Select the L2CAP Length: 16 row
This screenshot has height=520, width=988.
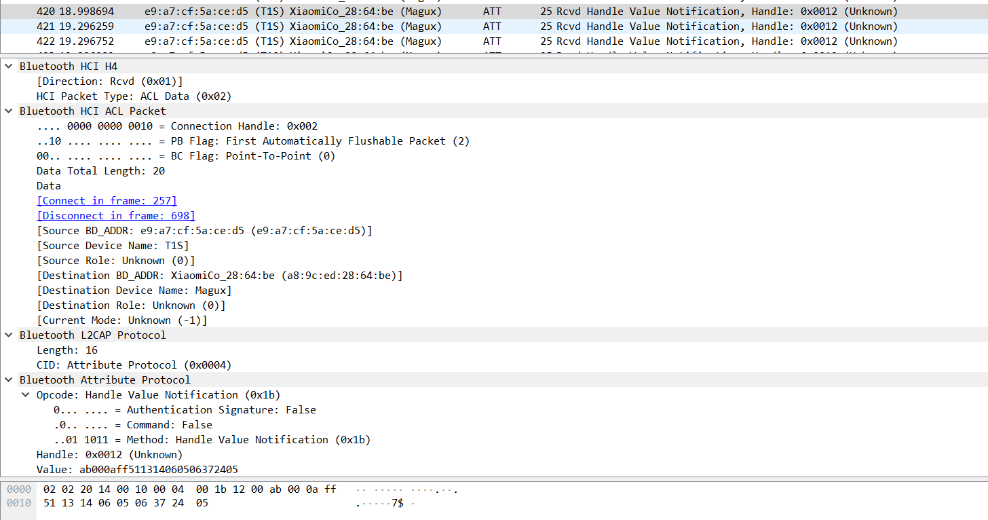tap(67, 350)
